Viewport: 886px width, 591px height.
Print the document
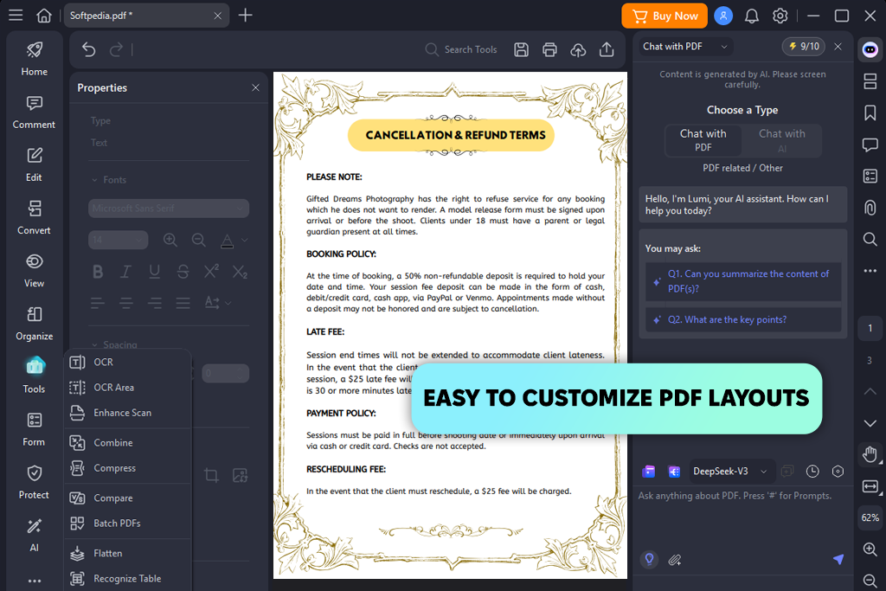[549, 49]
